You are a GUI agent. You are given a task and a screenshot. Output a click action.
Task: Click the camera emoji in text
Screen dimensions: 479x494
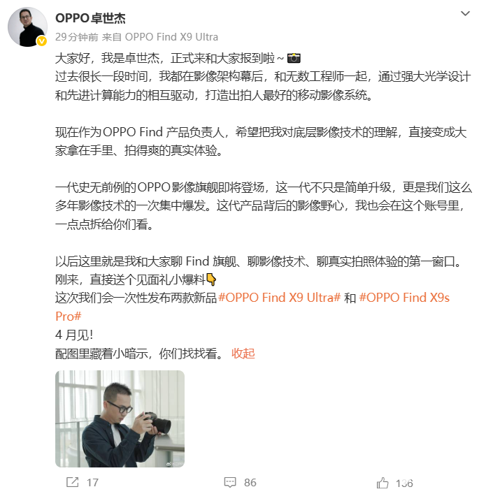click(x=294, y=58)
